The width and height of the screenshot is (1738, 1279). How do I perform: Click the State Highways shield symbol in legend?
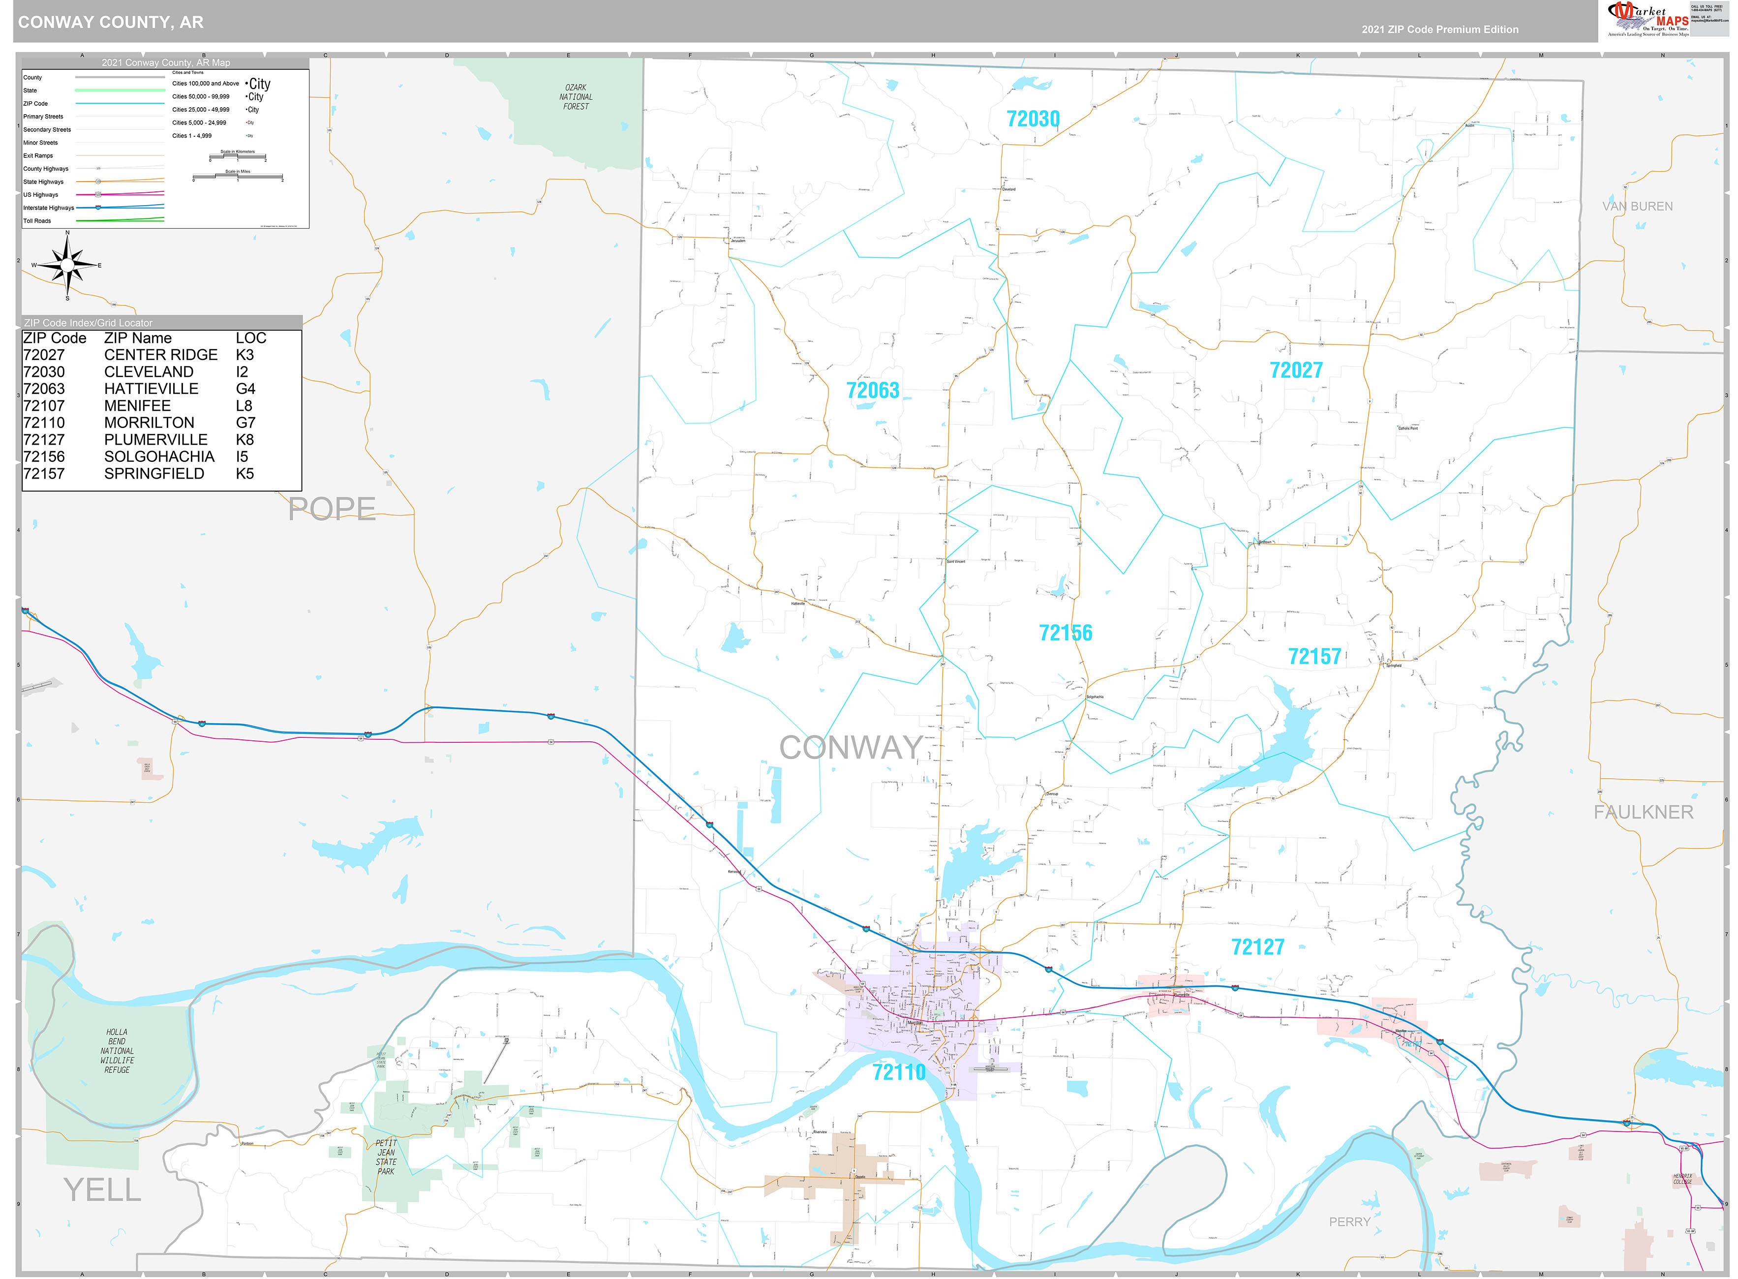(99, 182)
